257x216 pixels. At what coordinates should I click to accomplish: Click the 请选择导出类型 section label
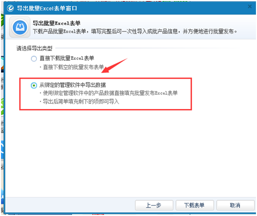[x=35, y=48]
